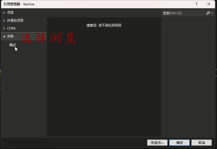Image resolution: width=217 pixels, height=149 pixels.
Task: Click the magnifier search icon
Action: 208,13
